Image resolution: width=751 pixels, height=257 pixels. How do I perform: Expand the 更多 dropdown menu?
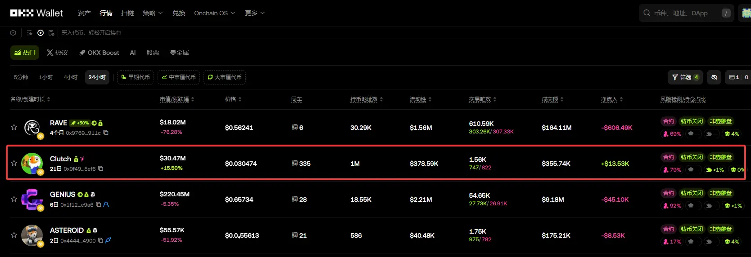[x=255, y=13]
